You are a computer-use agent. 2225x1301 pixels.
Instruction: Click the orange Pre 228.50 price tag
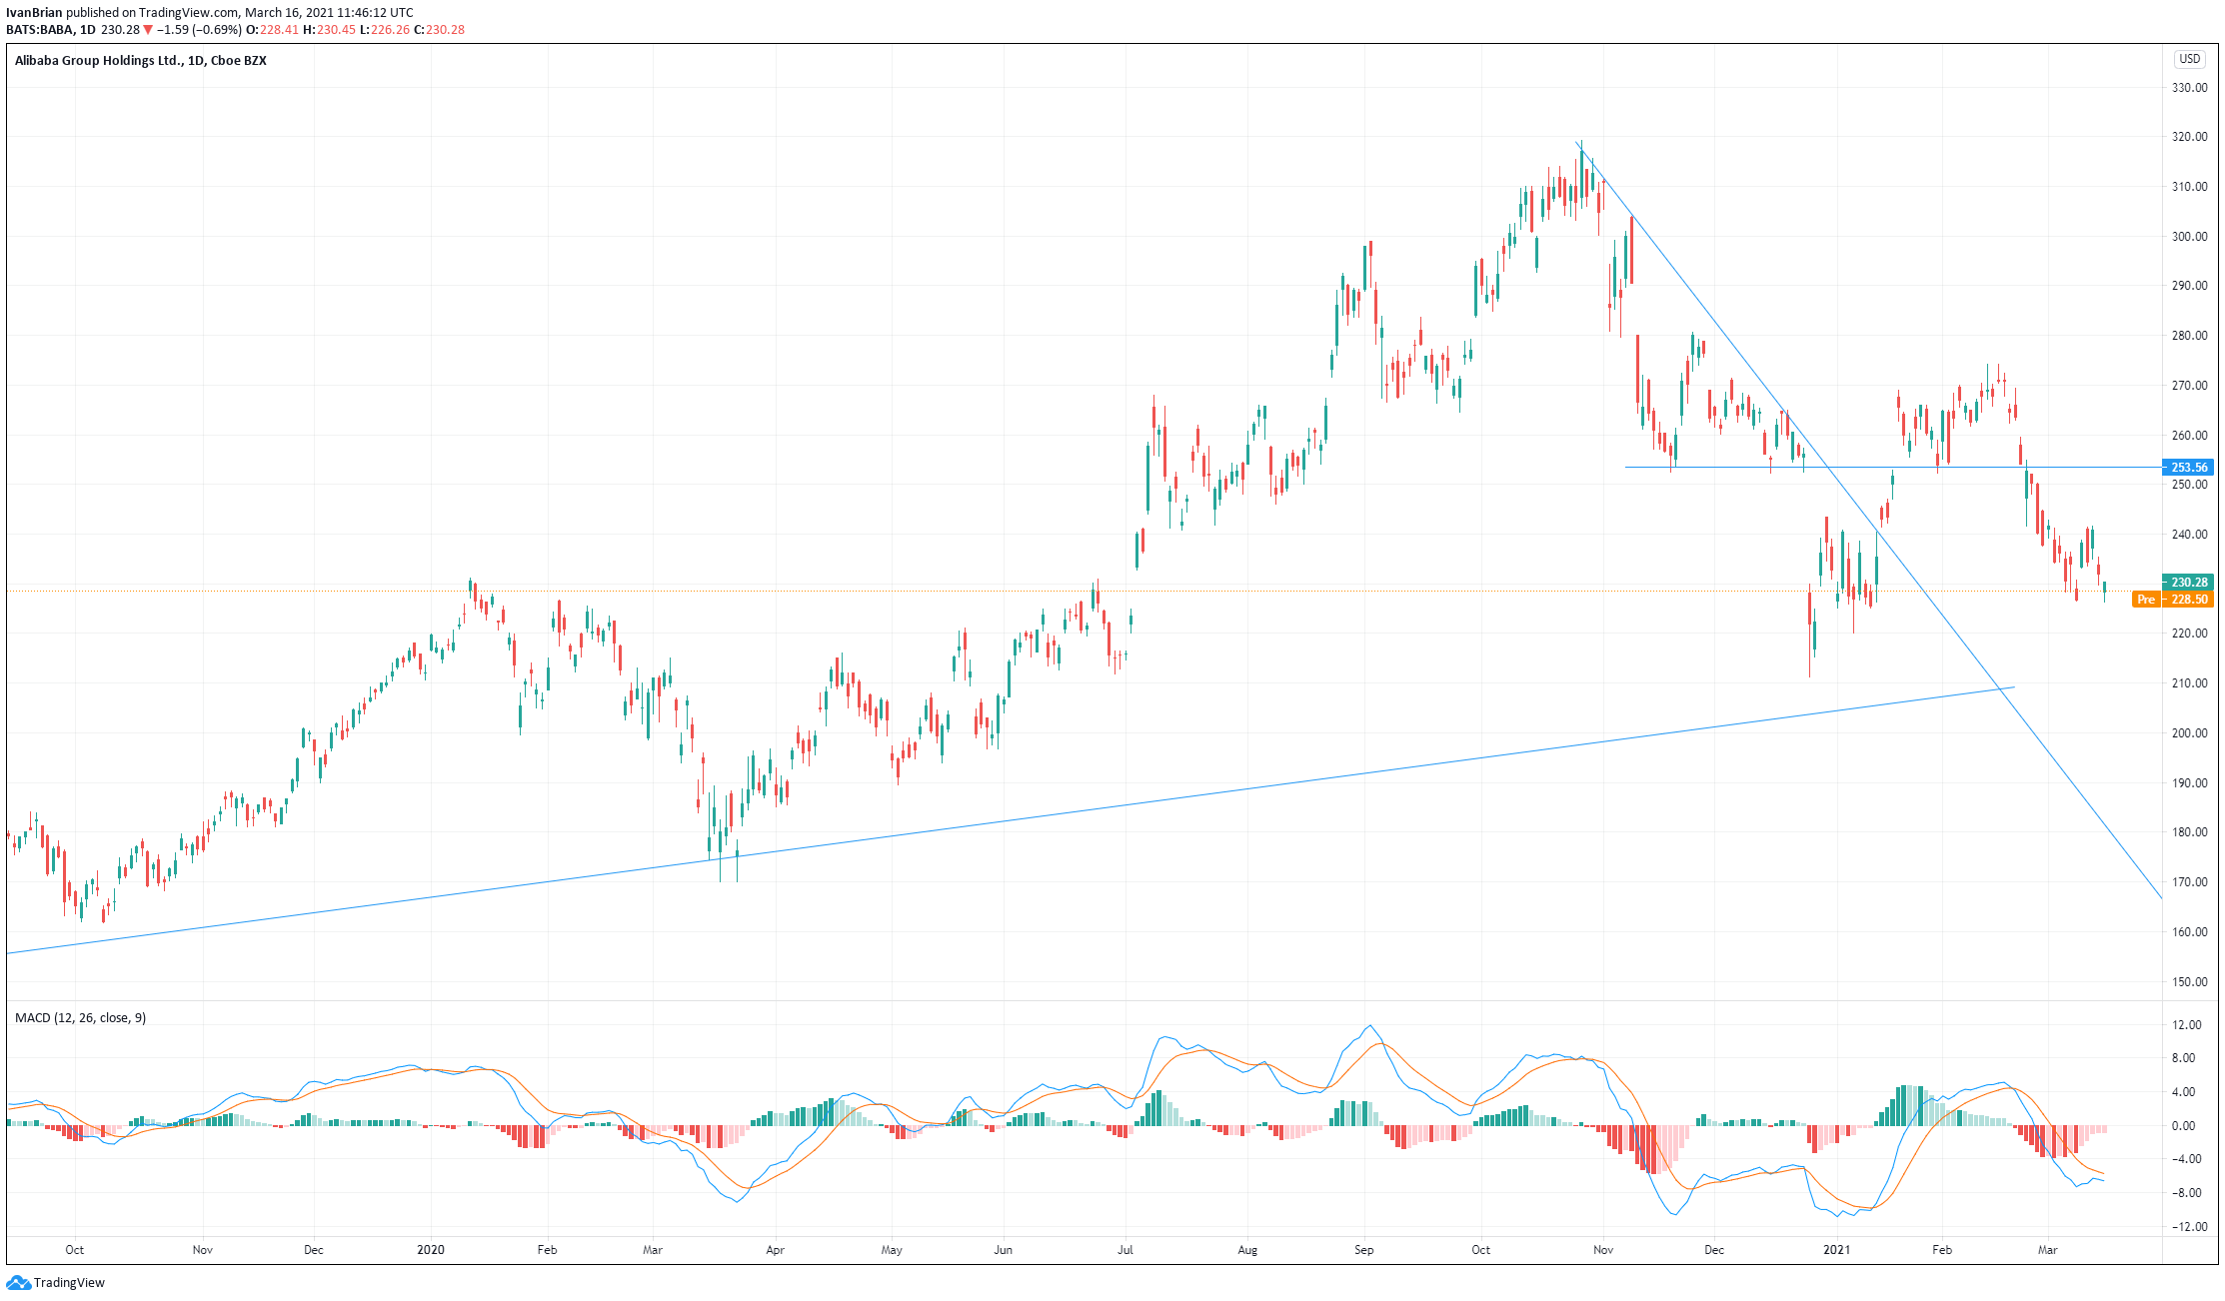click(2173, 600)
